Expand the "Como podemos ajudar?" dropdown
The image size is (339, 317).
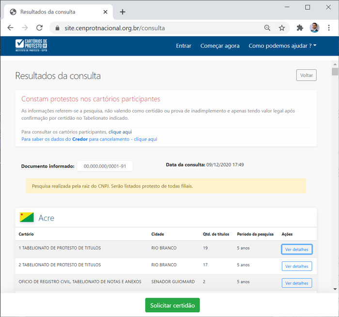(x=282, y=46)
